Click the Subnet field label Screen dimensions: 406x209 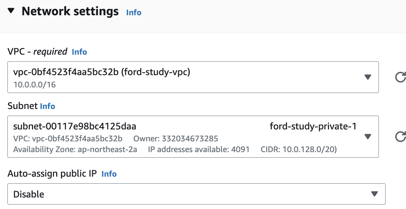pyautogui.click(x=23, y=106)
